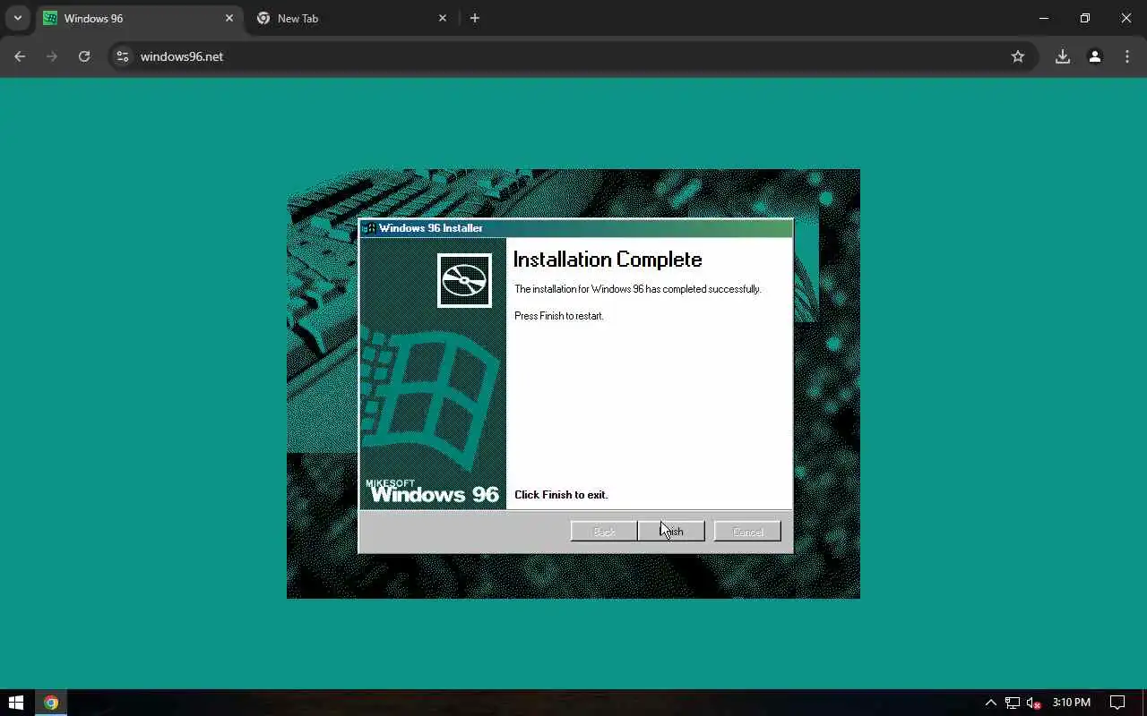Open the Chrome profile icon
Image resolution: width=1147 pixels, height=716 pixels.
coord(1095,56)
